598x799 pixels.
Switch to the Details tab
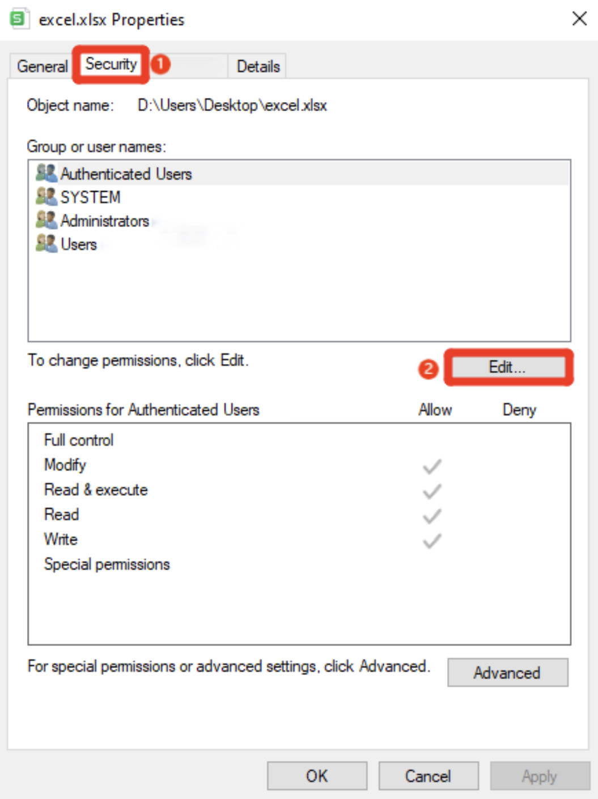258,66
